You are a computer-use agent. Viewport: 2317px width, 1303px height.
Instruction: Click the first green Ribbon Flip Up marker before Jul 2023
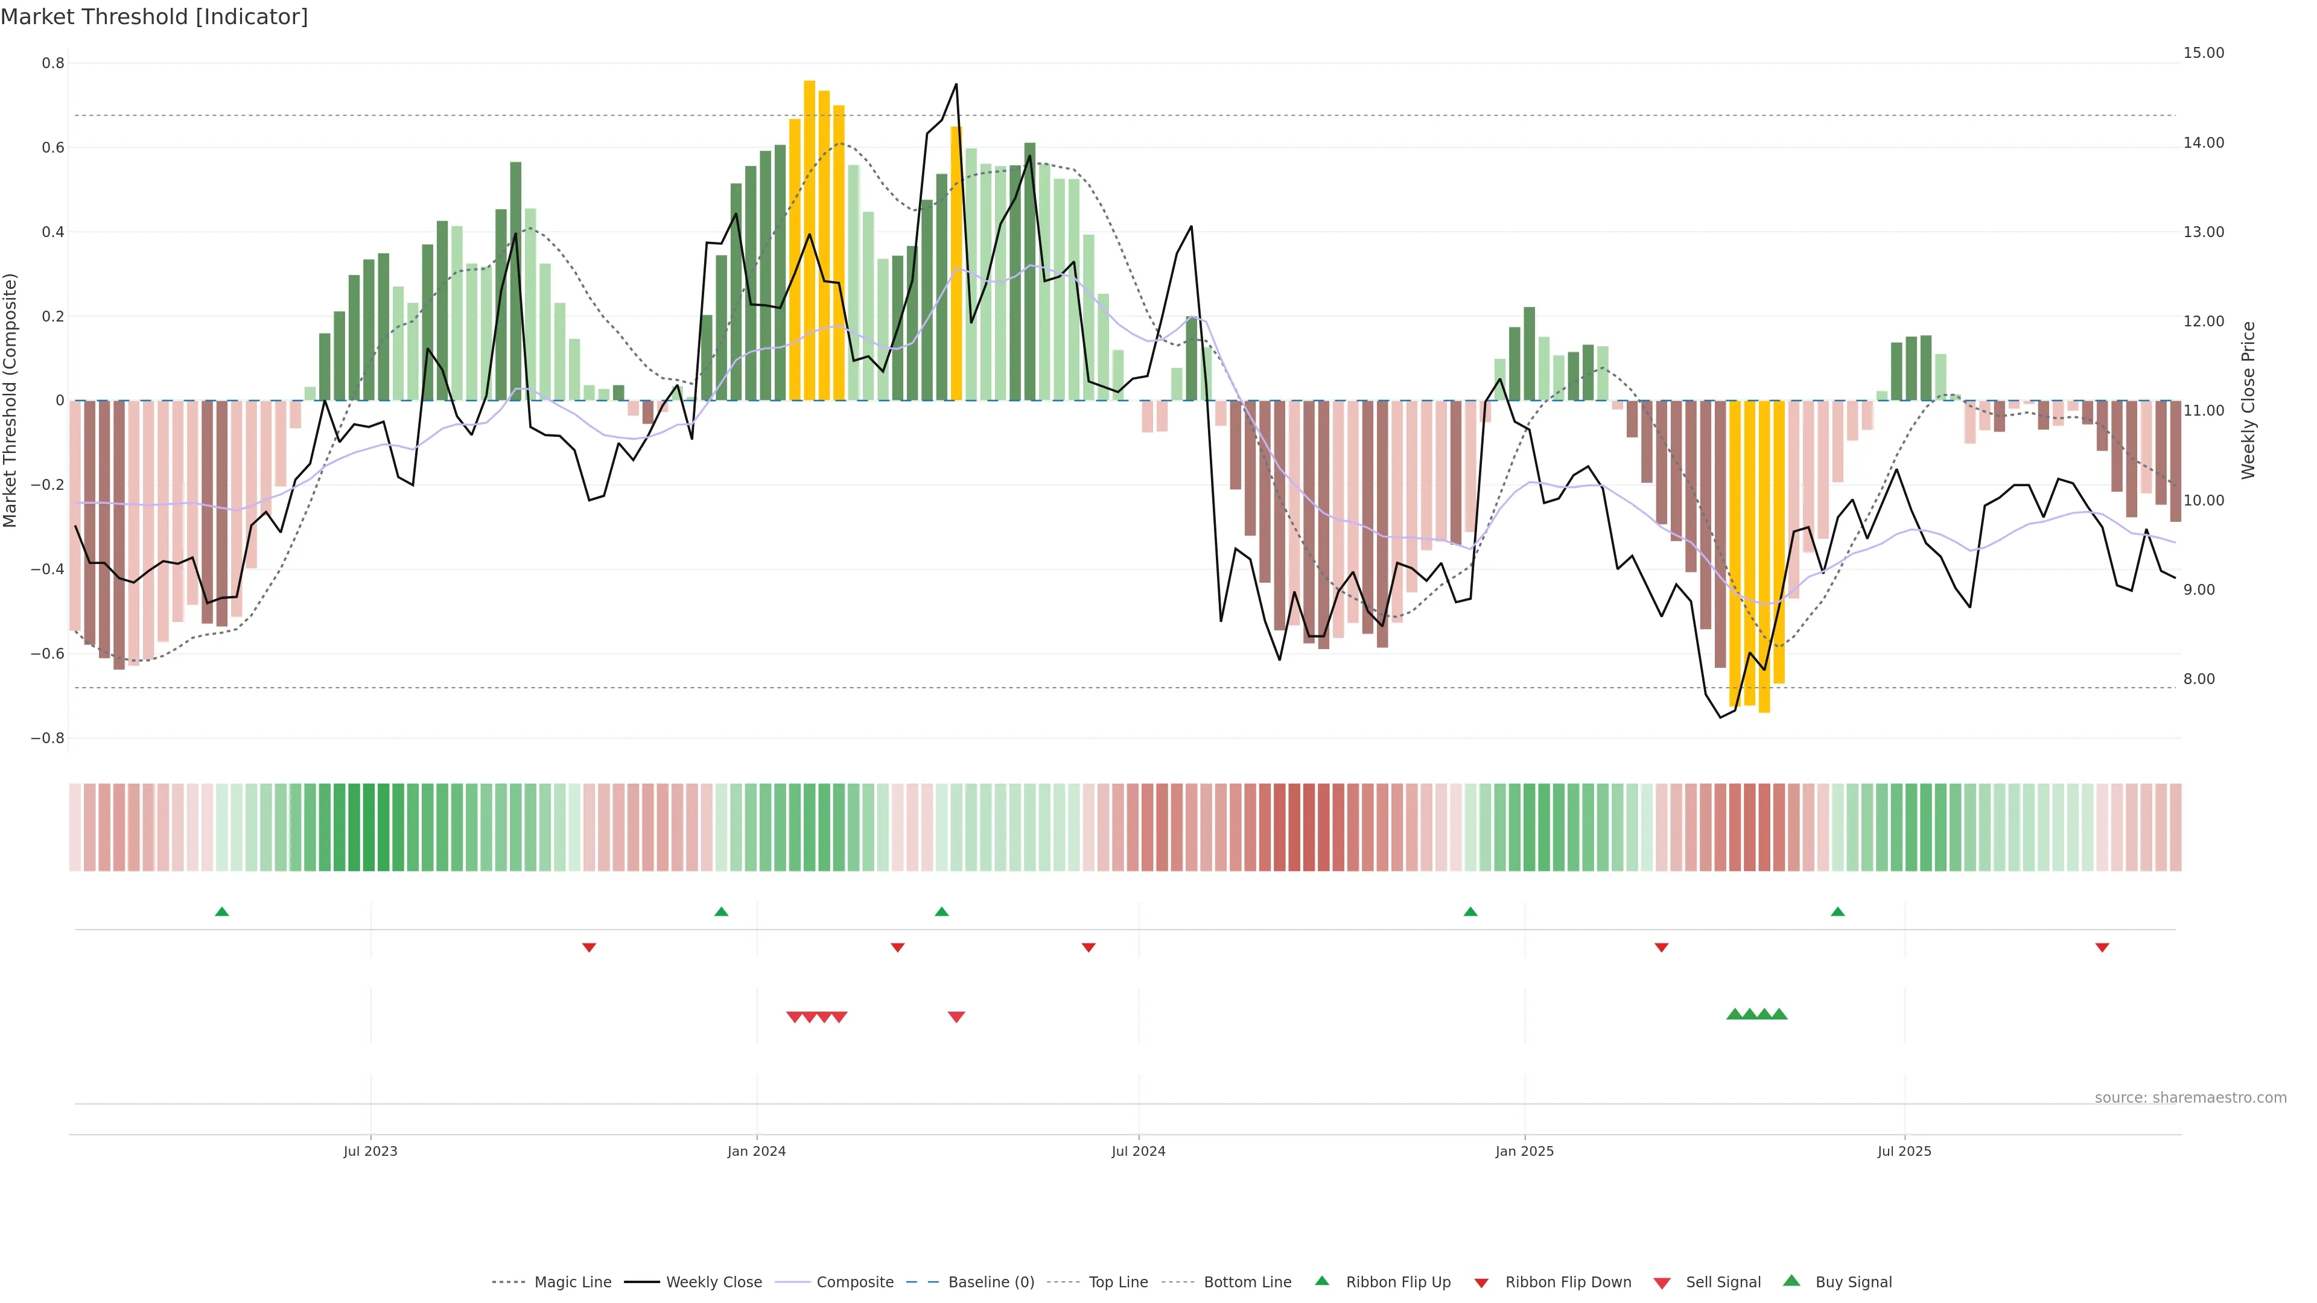point(222,912)
